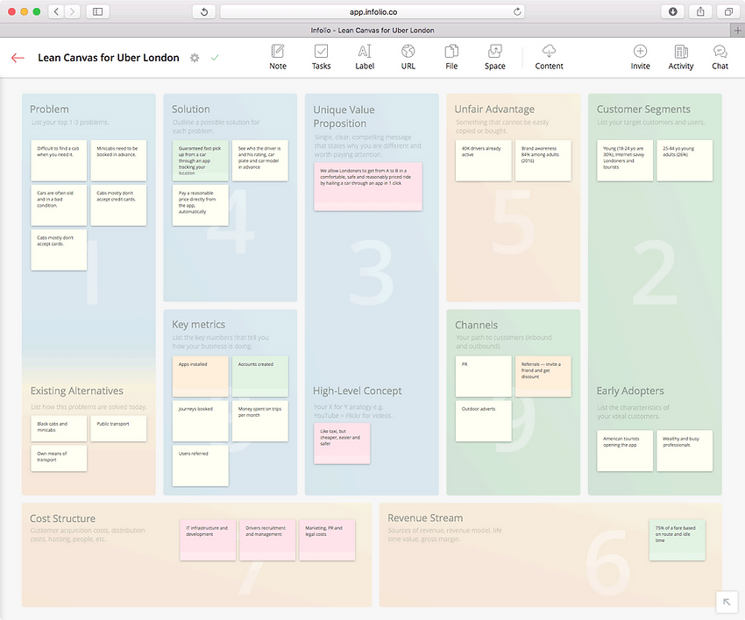This screenshot has height=620, width=745.
Task: Add a URL via globe icon
Action: (x=408, y=57)
